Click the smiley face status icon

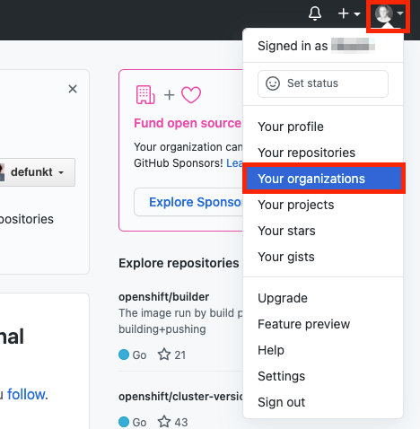point(273,83)
